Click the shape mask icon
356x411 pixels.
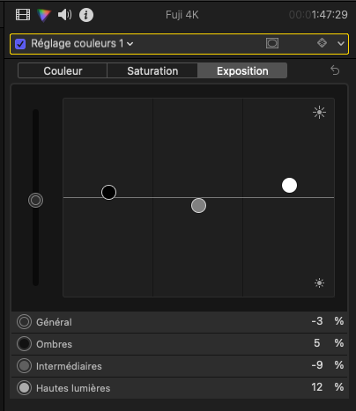click(272, 43)
